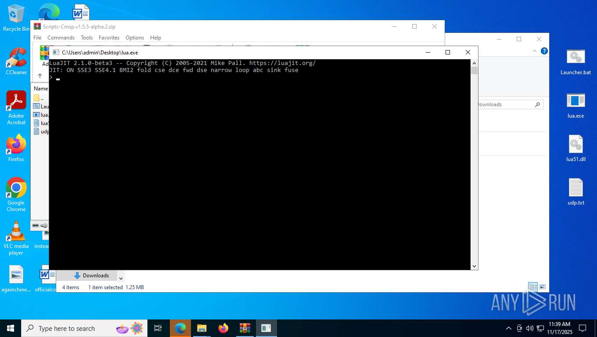
Task: Click console scrollbar up arrow
Action: tap(474, 63)
